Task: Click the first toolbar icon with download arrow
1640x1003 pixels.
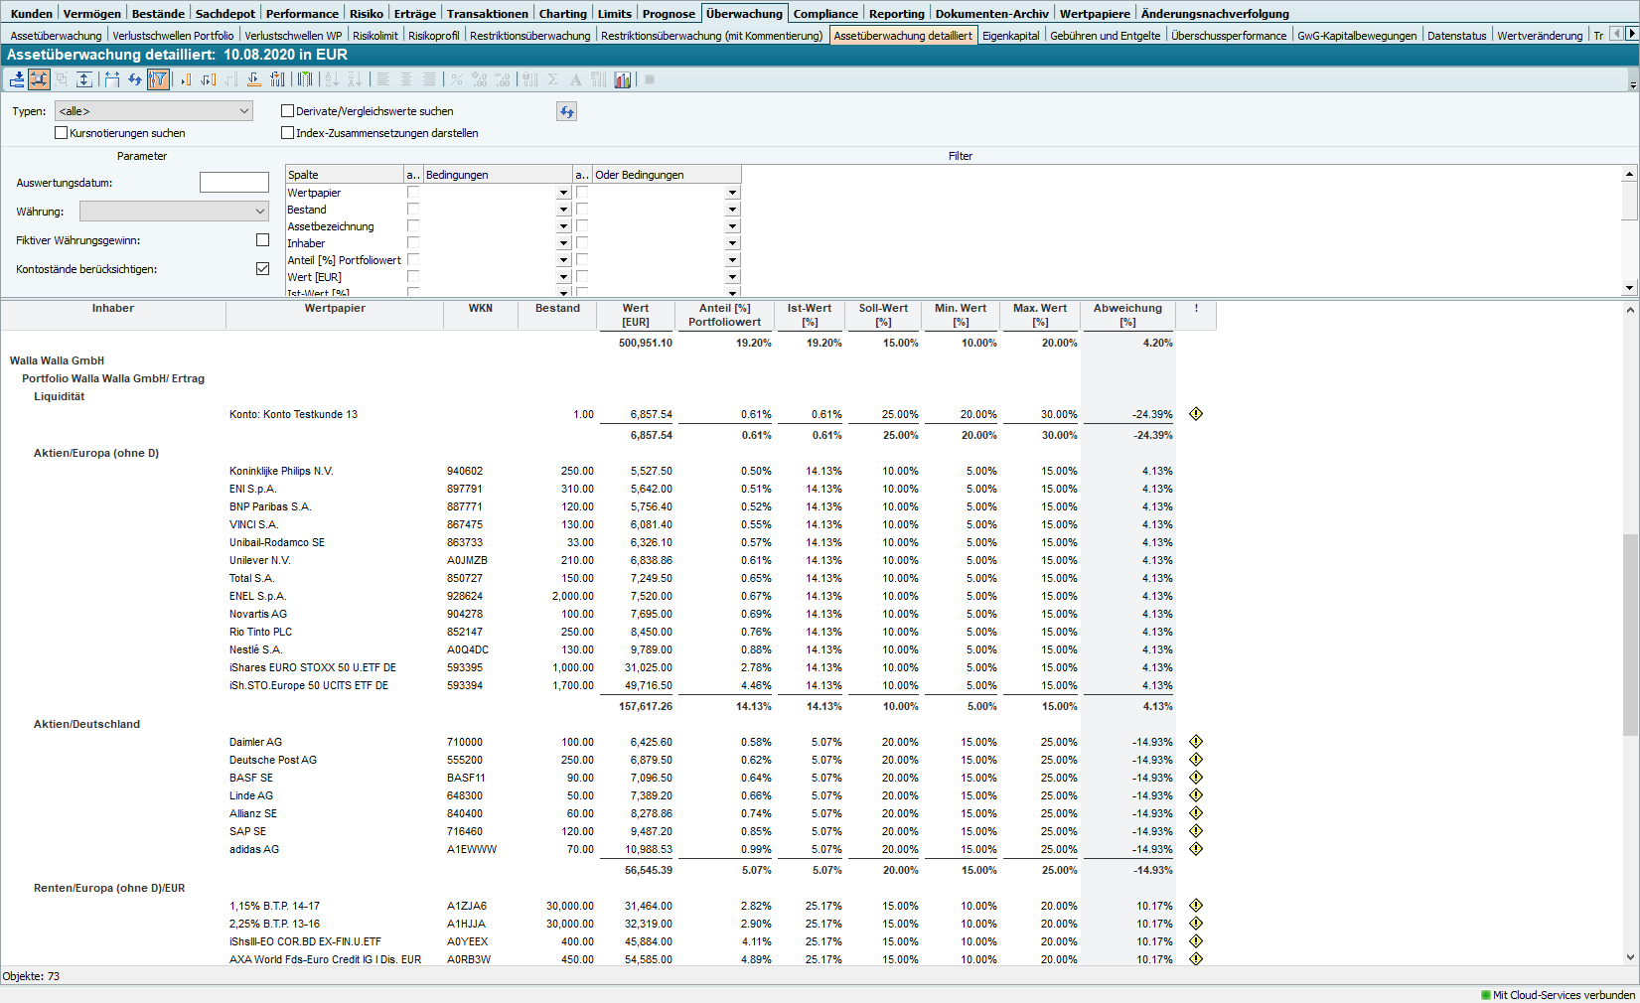Action: click(x=17, y=79)
